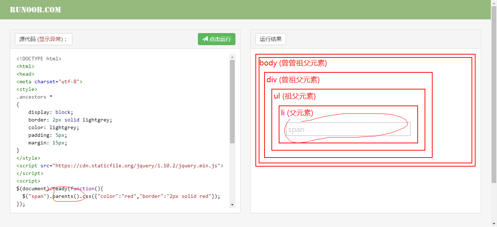Click the jquery.min.js script src line
The height and width of the screenshot is (227, 497).
coord(120,166)
